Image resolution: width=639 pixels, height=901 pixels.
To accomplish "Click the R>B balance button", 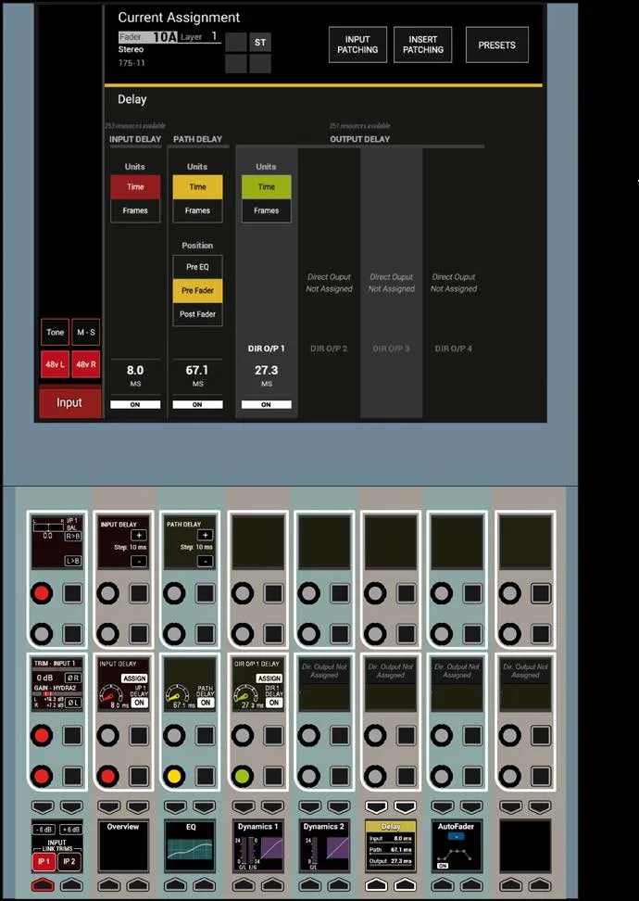I will (x=73, y=536).
